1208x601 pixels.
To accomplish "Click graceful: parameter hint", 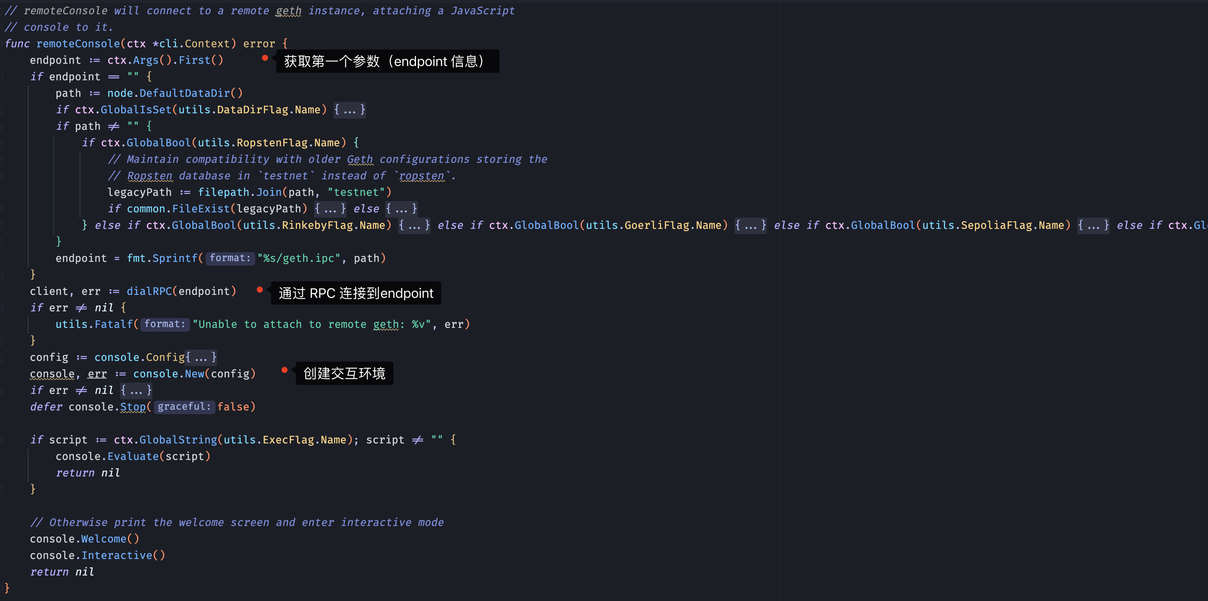I will [184, 407].
